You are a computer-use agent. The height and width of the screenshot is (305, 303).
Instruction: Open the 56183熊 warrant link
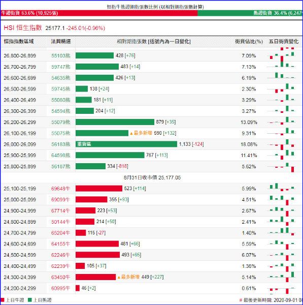61,144
